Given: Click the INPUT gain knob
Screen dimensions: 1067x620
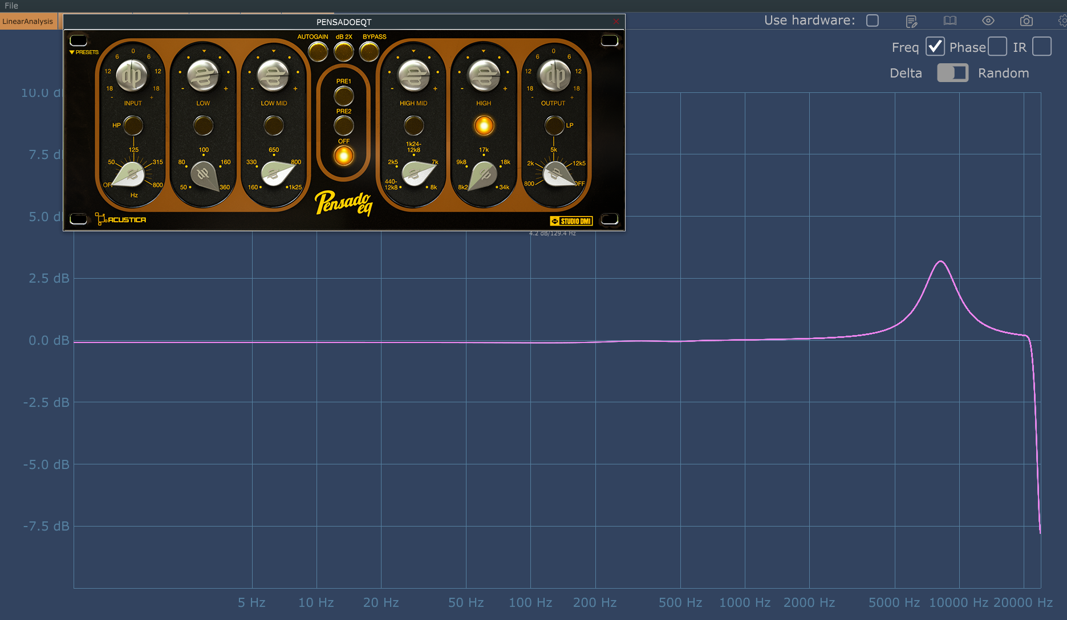Looking at the screenshot, I should pyautogui.click(x=132, y=76).
